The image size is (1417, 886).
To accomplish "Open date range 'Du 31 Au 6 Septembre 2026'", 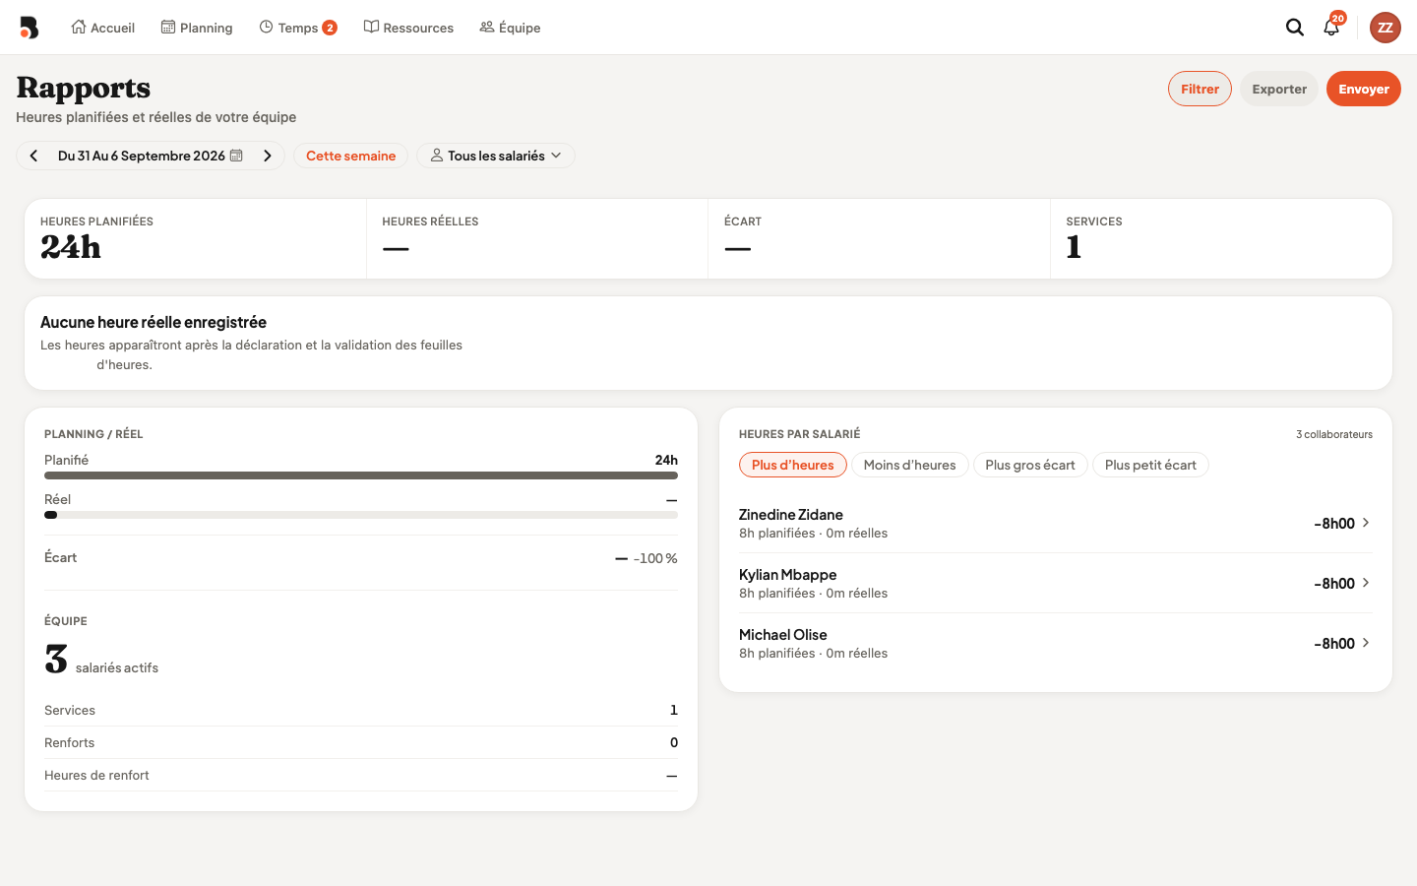I will point(142,156).
